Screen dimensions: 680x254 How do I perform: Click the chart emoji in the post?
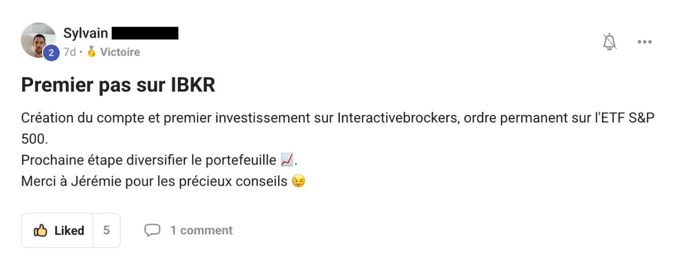pyautogui.click(x=287, y=160)
